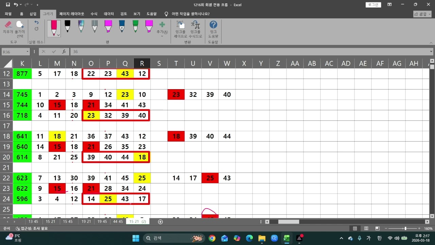The width and height of the screenshot is (435, 245).
Task: Select column K header
Action: coord(22,63)
